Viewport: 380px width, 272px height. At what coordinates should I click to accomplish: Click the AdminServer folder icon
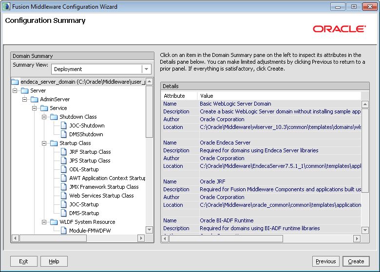35,99
